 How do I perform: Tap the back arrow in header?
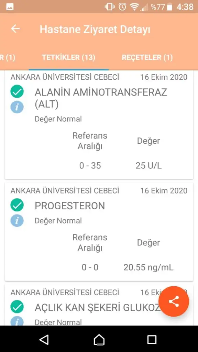pyautogui.click(x=15, y=29)
